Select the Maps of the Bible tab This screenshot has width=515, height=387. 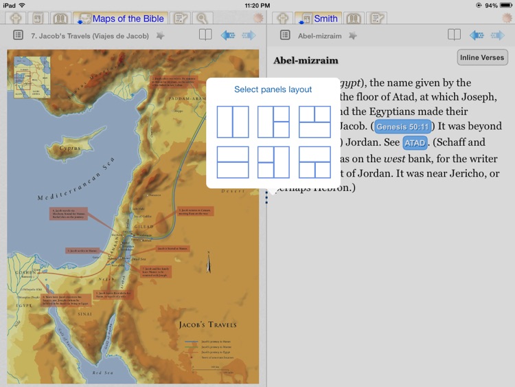click(121, 19)
